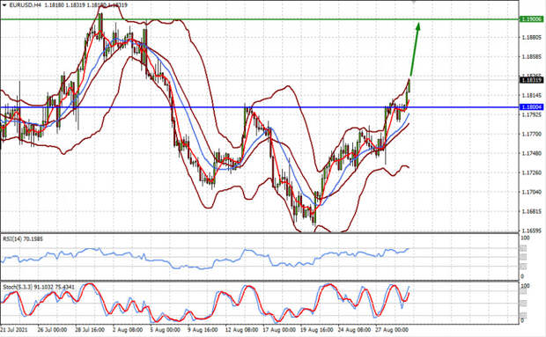Click the 26 Jul 00:00 time label
The image size is (546, 337).
52,330
